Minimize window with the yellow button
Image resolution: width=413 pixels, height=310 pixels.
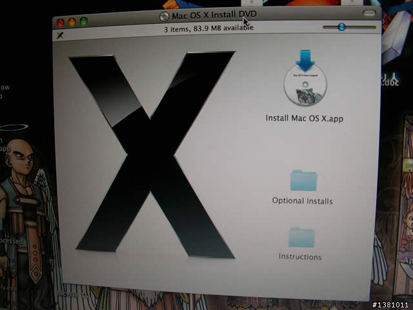click(72, 22)
